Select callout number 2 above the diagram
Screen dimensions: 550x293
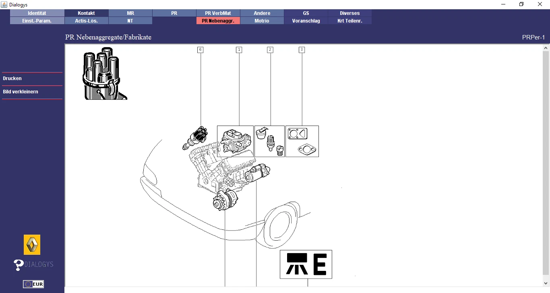tap(270, 50)
